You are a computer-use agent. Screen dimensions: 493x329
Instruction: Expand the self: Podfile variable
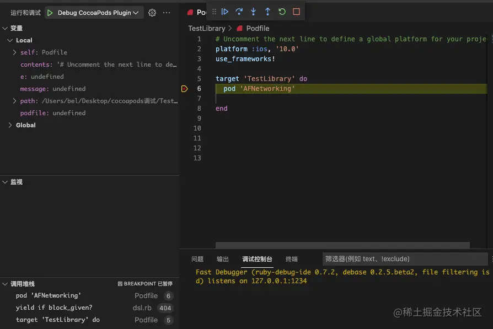click(14, 52)
